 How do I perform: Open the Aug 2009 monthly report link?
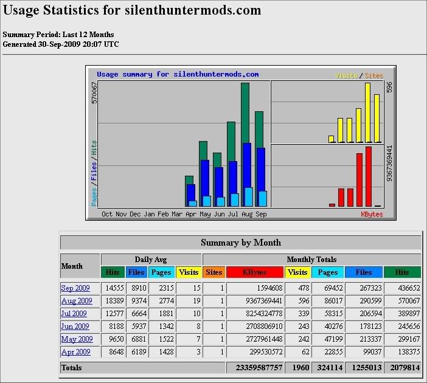click(77, 301)
